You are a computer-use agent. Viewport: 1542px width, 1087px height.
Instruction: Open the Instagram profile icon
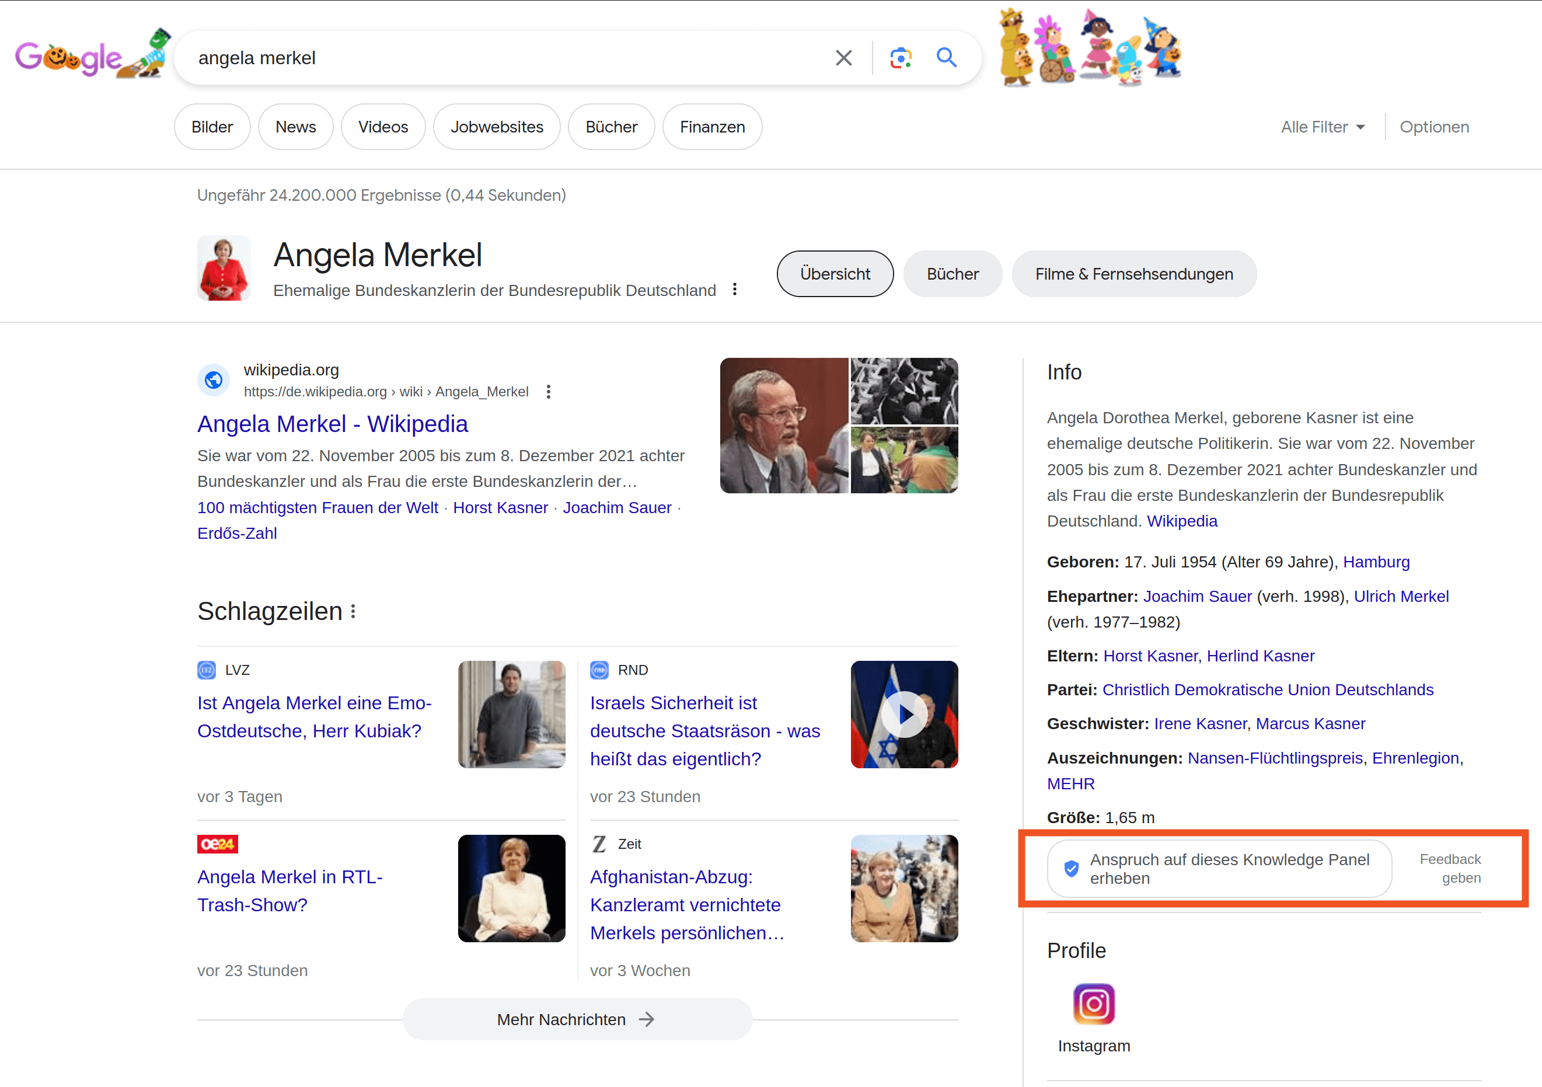coord(1093,1004)
